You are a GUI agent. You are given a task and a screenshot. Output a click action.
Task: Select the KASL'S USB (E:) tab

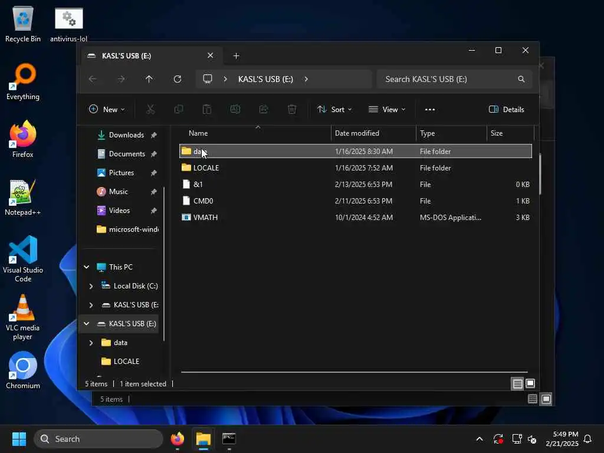point(150,56)
